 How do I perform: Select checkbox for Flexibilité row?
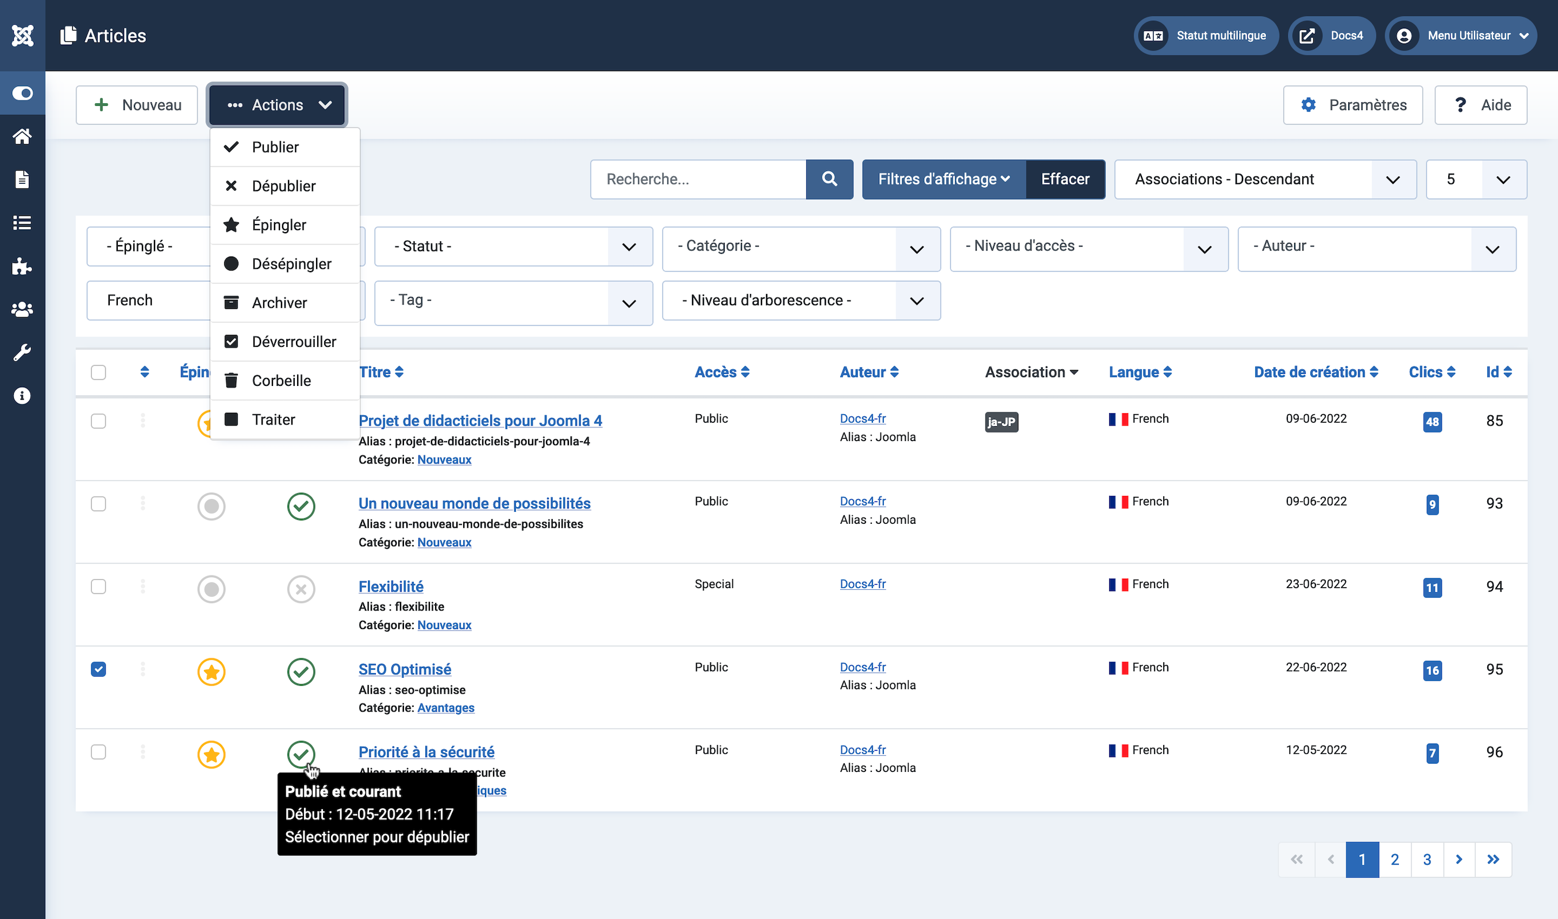tap(98, 586)
